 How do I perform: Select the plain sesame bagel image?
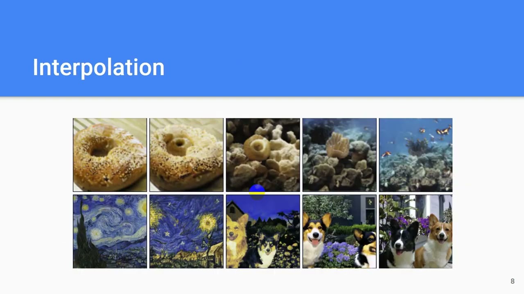[110, 155]
